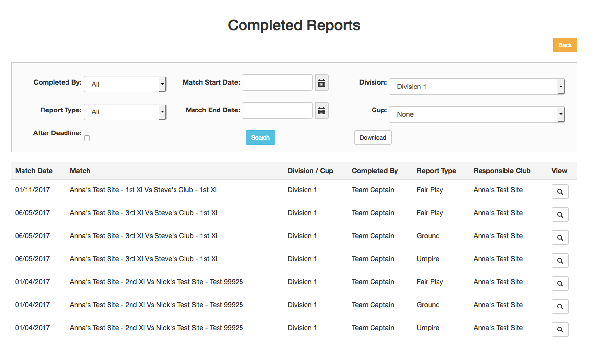Click the 01/11/2017 match date cell
Screen dimensions: 592x352
[x=33, y=190]
